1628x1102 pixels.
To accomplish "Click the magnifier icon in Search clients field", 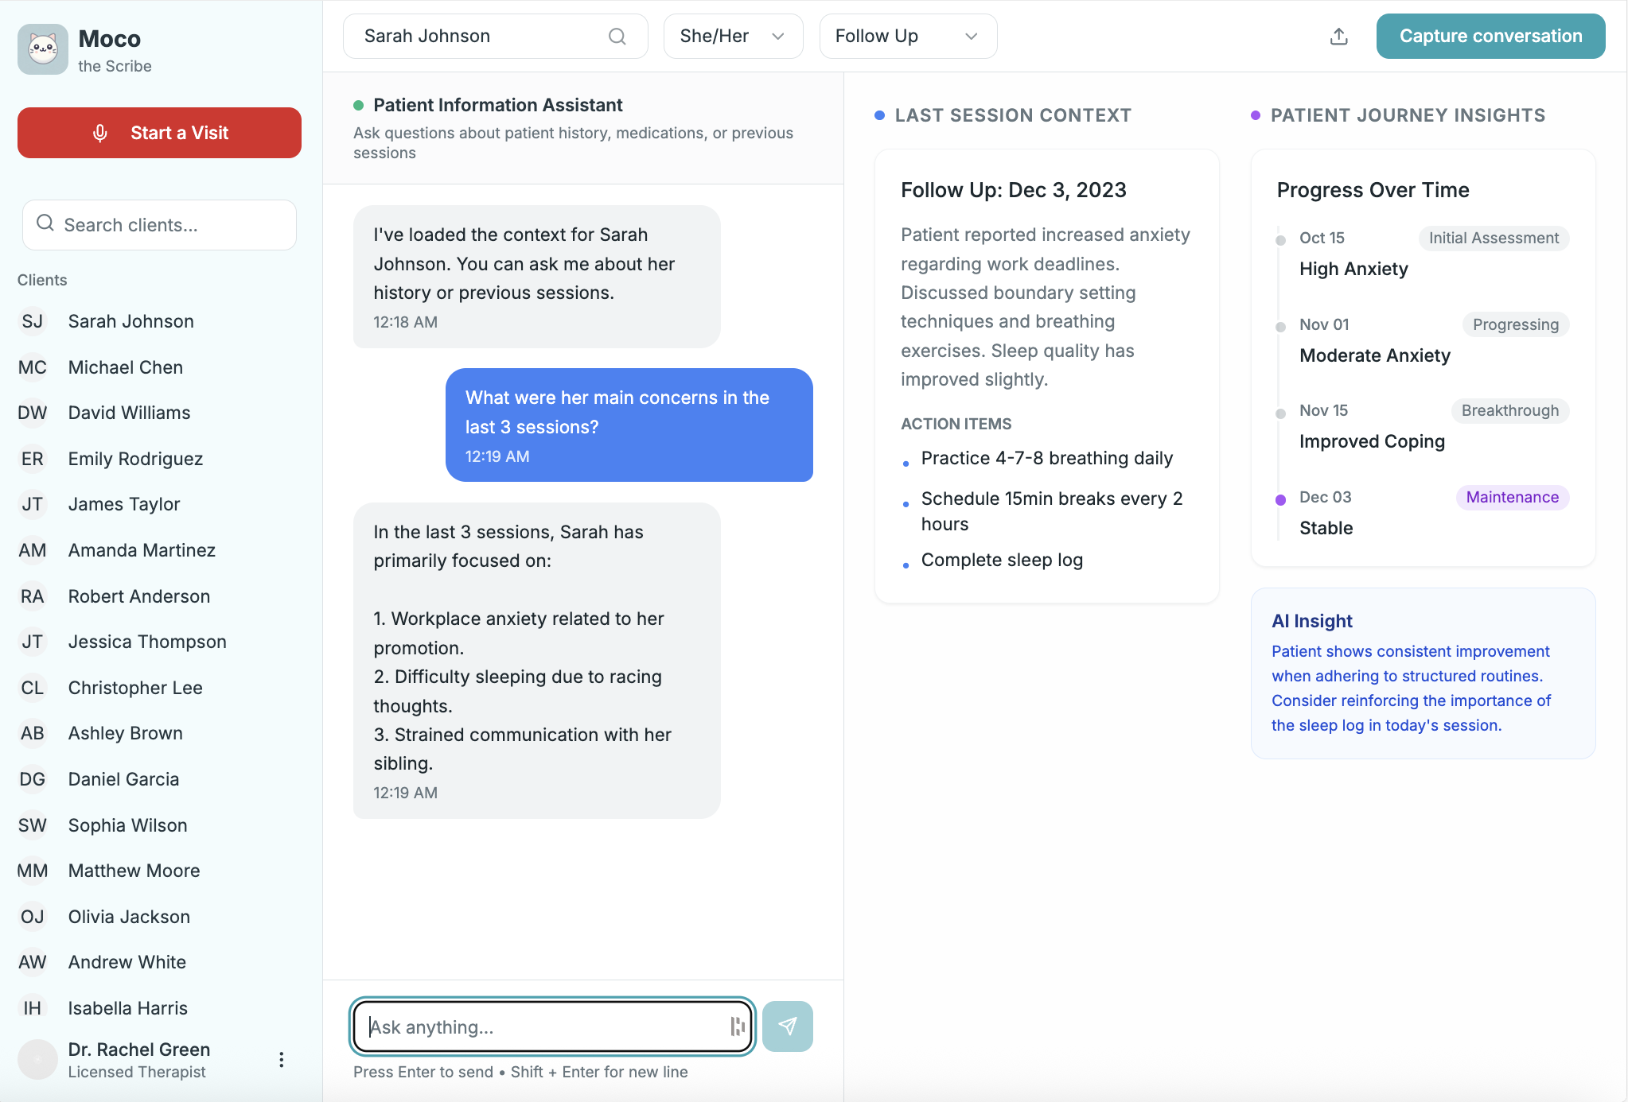I will 45,224.
